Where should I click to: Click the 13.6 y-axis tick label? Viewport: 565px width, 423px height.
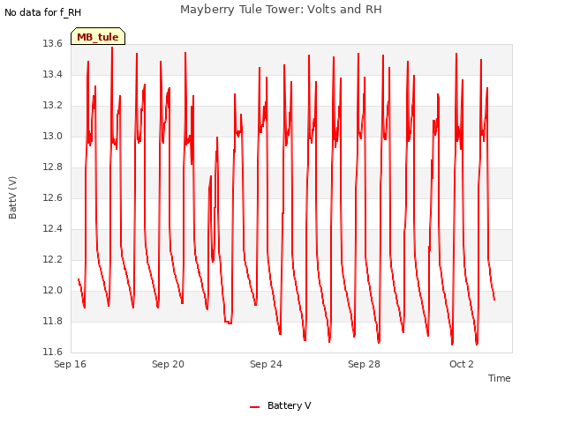click(53, 43)
